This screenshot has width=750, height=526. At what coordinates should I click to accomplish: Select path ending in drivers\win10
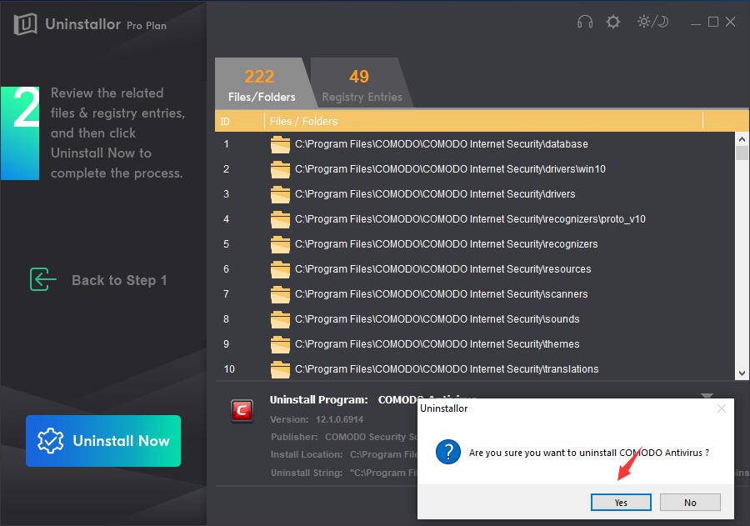tap(450, 169)
